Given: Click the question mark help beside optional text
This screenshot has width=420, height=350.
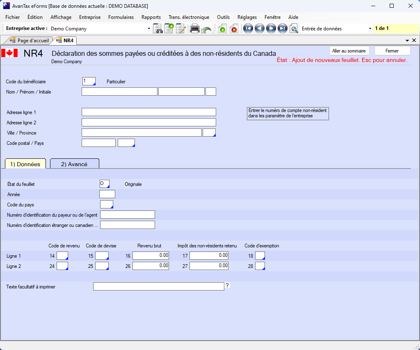Looking at the screenshot, I should coord(227,286).
